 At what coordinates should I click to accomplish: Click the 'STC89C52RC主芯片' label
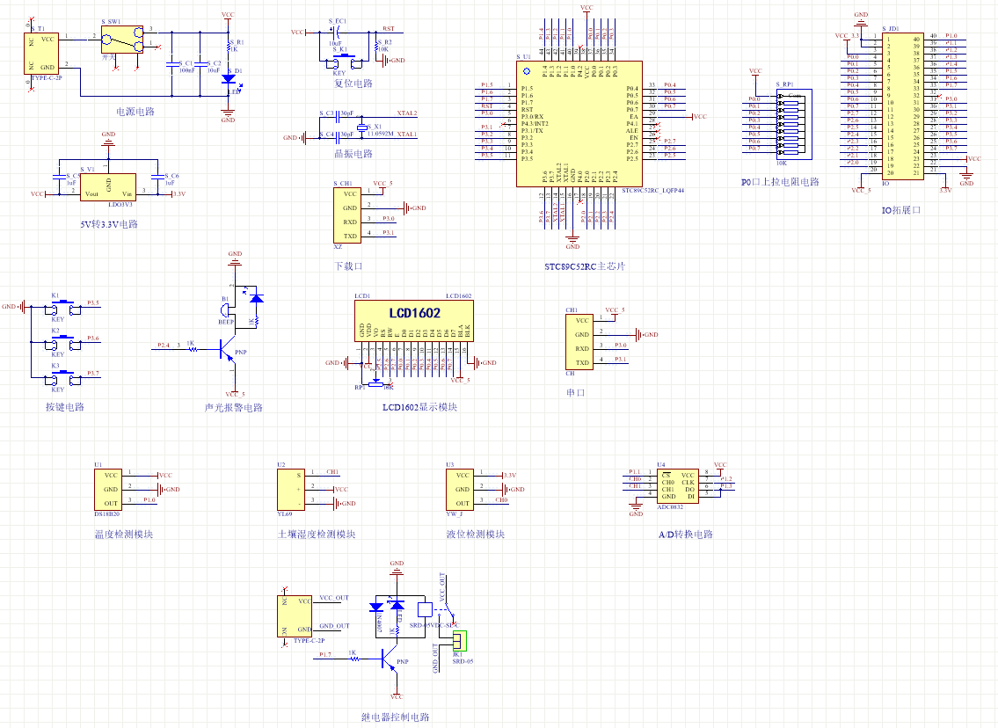pyautogui.click(x=584, y=266)
